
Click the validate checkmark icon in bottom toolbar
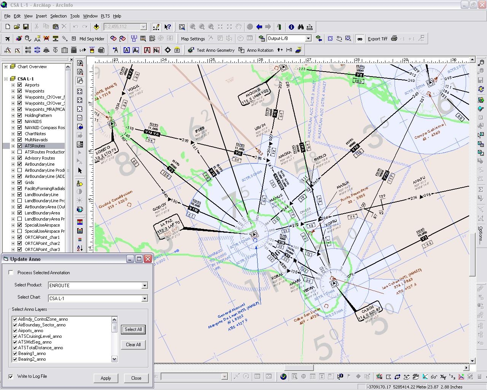pos(283,377)
